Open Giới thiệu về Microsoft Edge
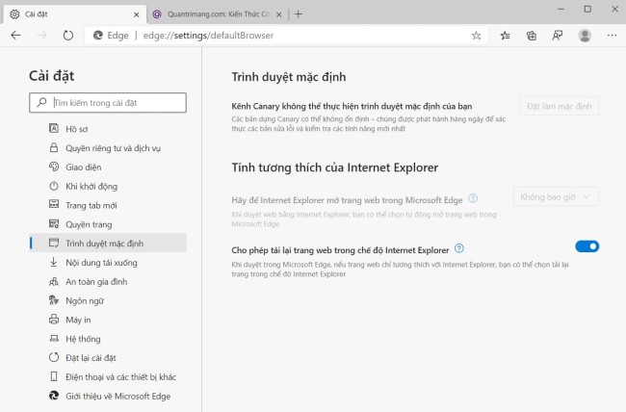Image resolution: width=626 pixels, height=412 pixels. tap(108, 396)
